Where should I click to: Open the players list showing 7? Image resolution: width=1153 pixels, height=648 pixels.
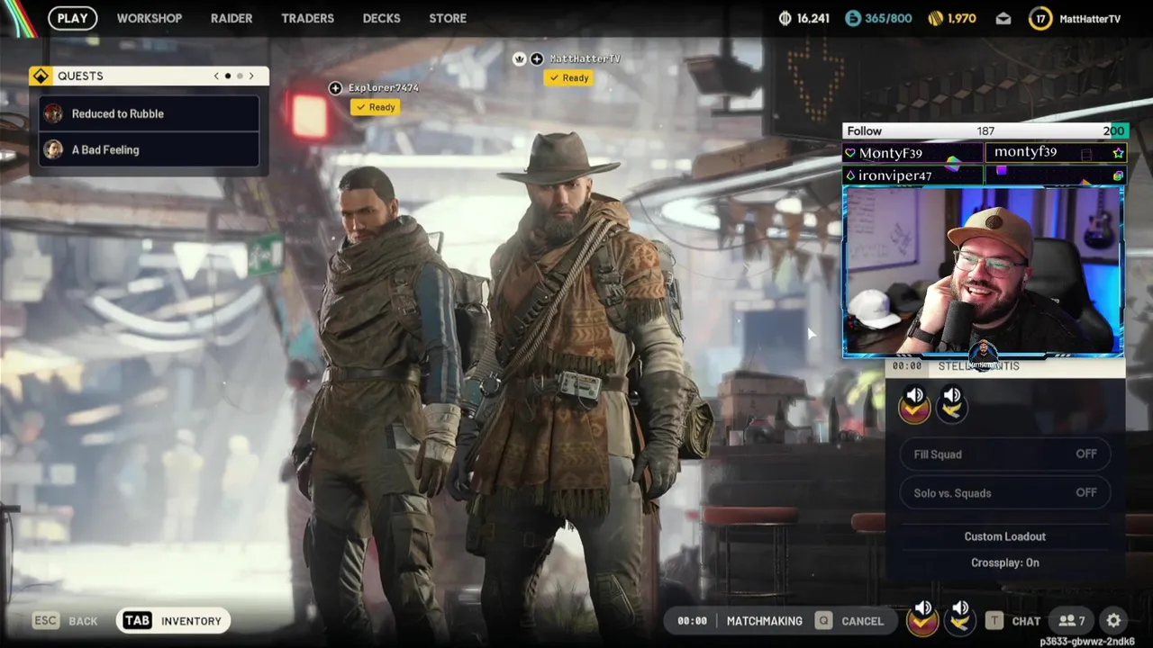coord(1071,621)
